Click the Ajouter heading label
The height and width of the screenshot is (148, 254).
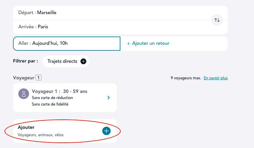[26, 127]
